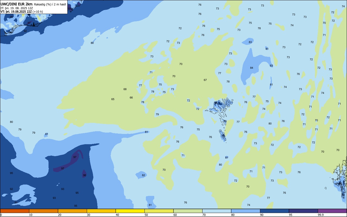This screenshot has height=217, width=347.
Task: Pick the 40–50 bright yellow legend swatch
Action: coord(130,211)
